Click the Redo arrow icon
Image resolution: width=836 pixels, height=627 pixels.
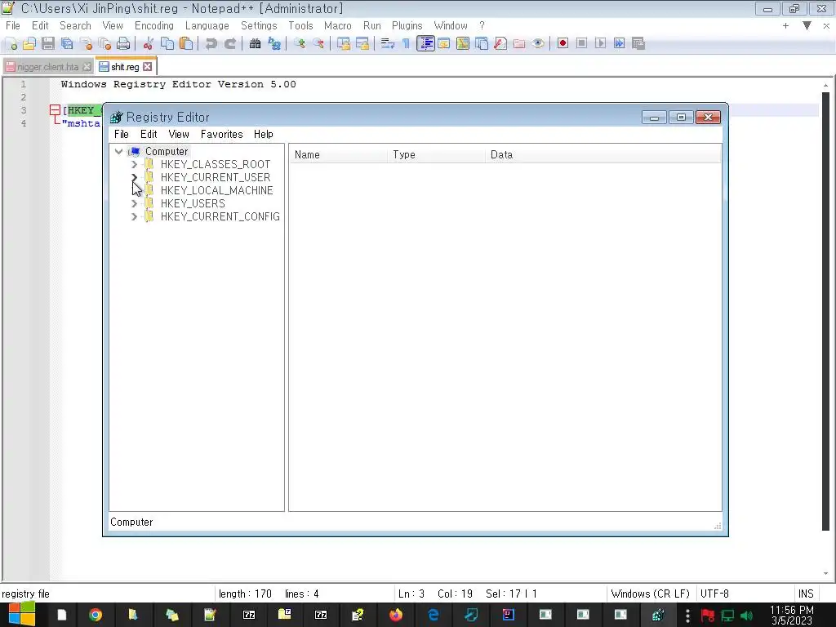[x=230, y=44]
